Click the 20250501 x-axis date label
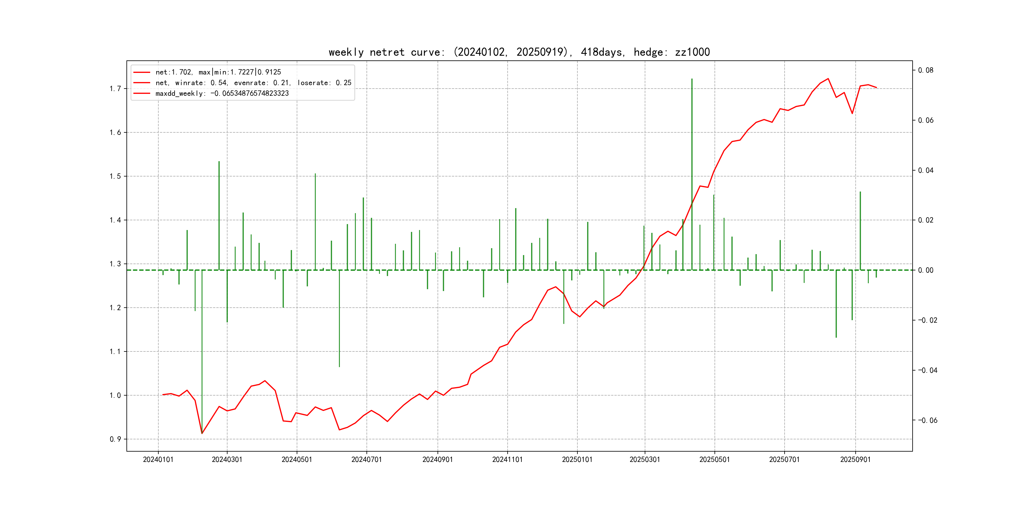 [x=714, y=459]
